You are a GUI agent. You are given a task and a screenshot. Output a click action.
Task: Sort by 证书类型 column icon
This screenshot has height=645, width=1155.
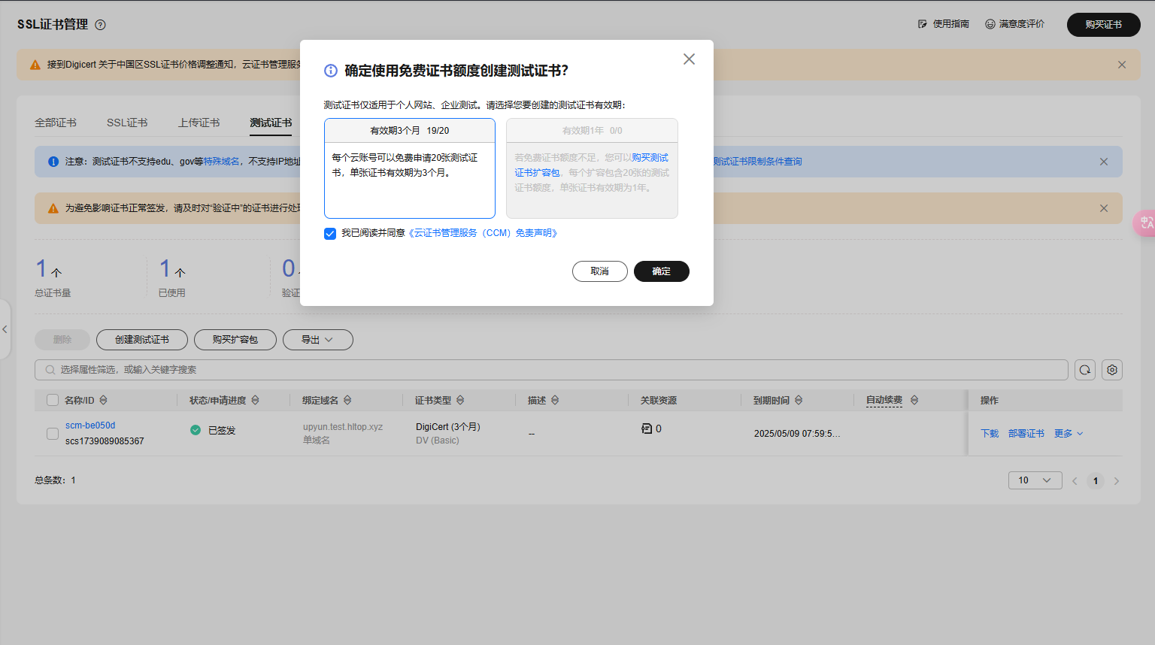(x=460, y=401)
